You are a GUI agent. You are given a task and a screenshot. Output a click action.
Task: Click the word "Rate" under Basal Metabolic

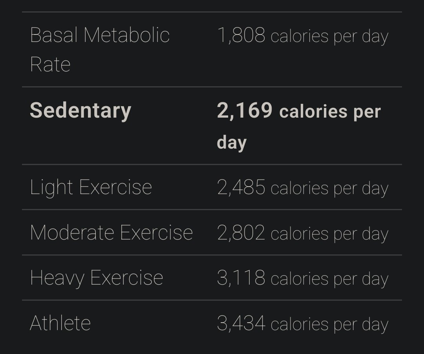[50, 65]
